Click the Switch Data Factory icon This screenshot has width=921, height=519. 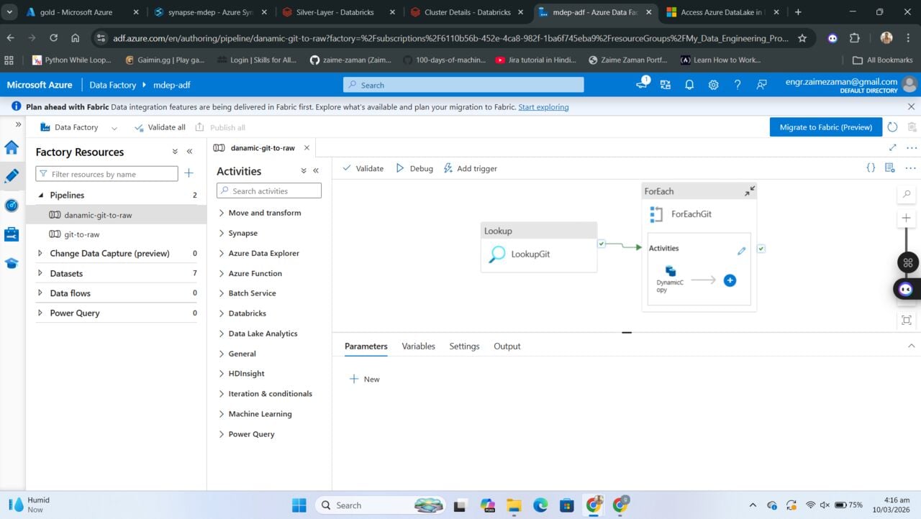[x=666, y=85]
